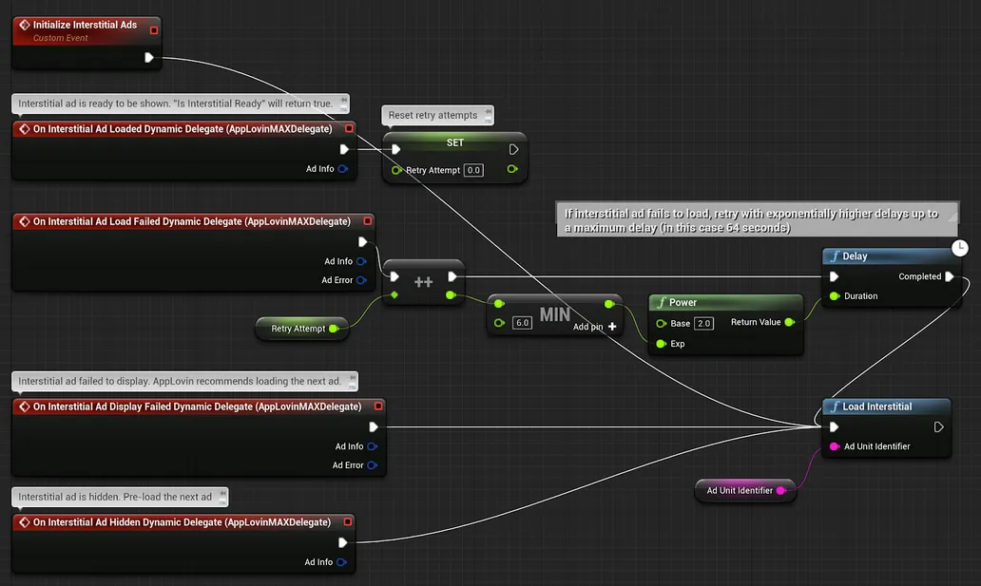981x586 pixels.
Task: Click Load Interstitial exec output pin
Action: (x=938, y=427)
